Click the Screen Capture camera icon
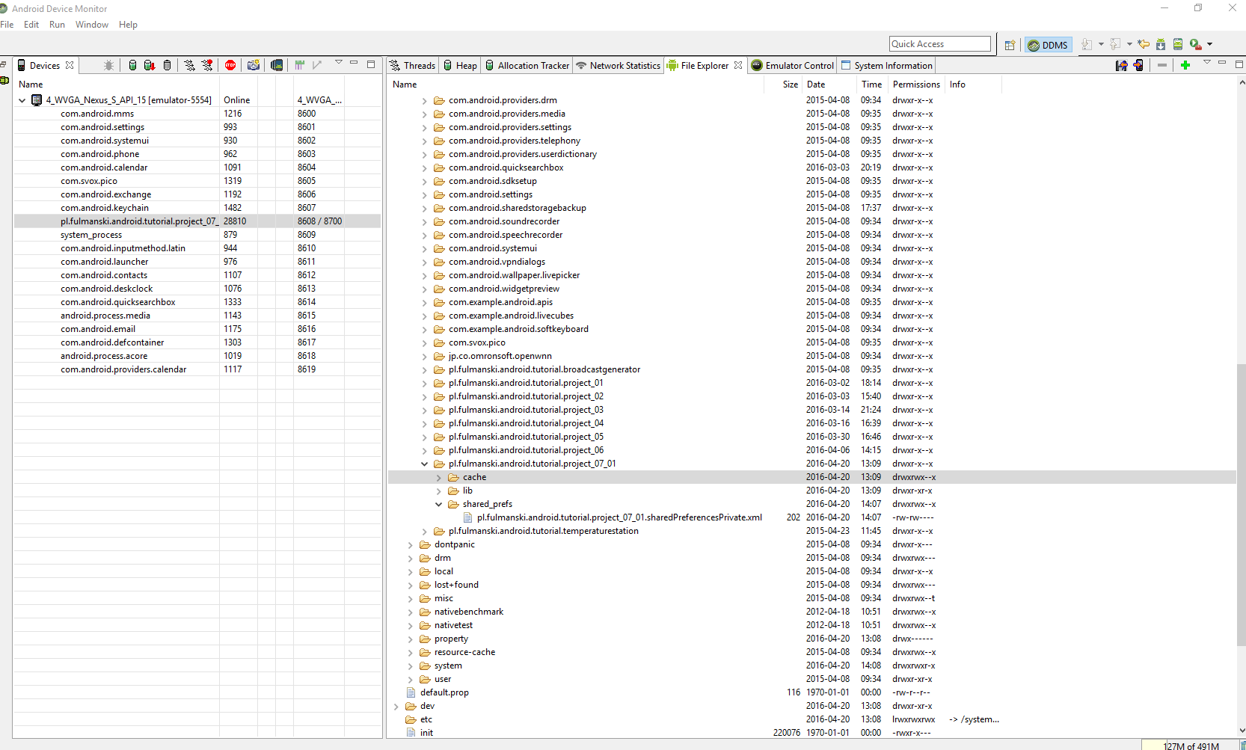Image resolution: width=1246 pixels, height=750 pixels. tap(254, 65)
